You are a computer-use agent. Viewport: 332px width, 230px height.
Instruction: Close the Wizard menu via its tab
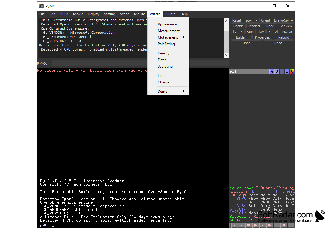[155, 14]
